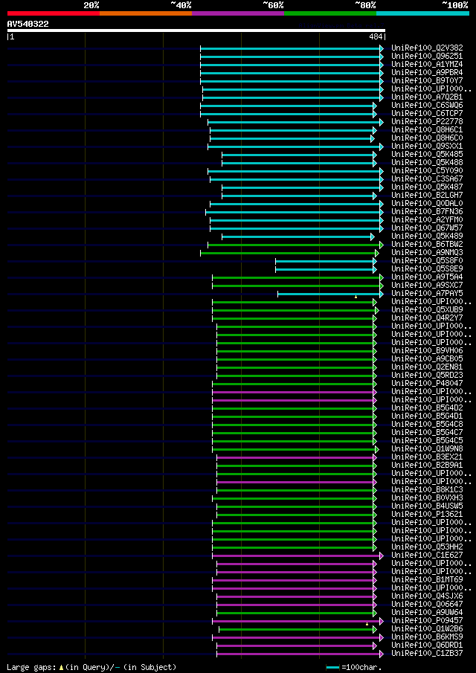
Task: Select label UniRef100_P48047
Action: pyautogui.click(x=427, y=383)
